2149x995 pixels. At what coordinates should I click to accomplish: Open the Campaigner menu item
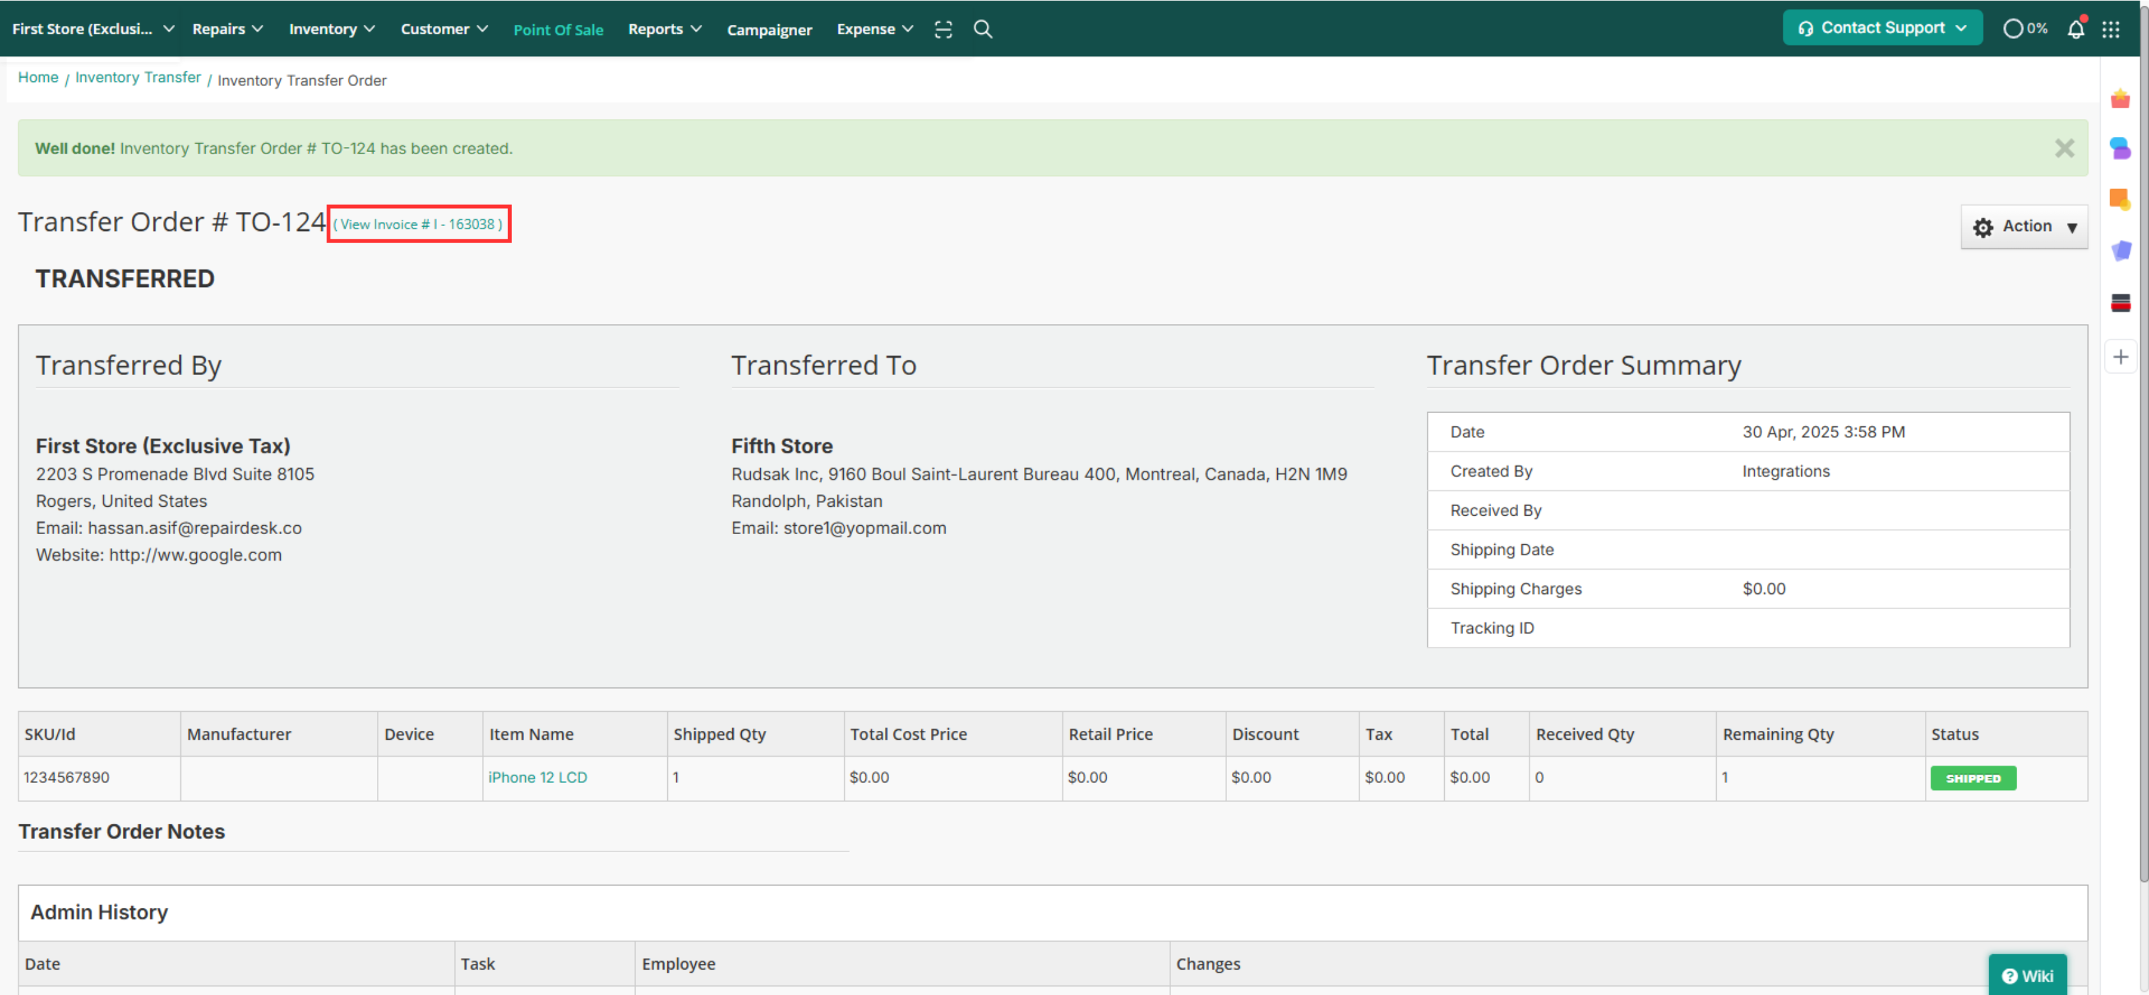769,29
